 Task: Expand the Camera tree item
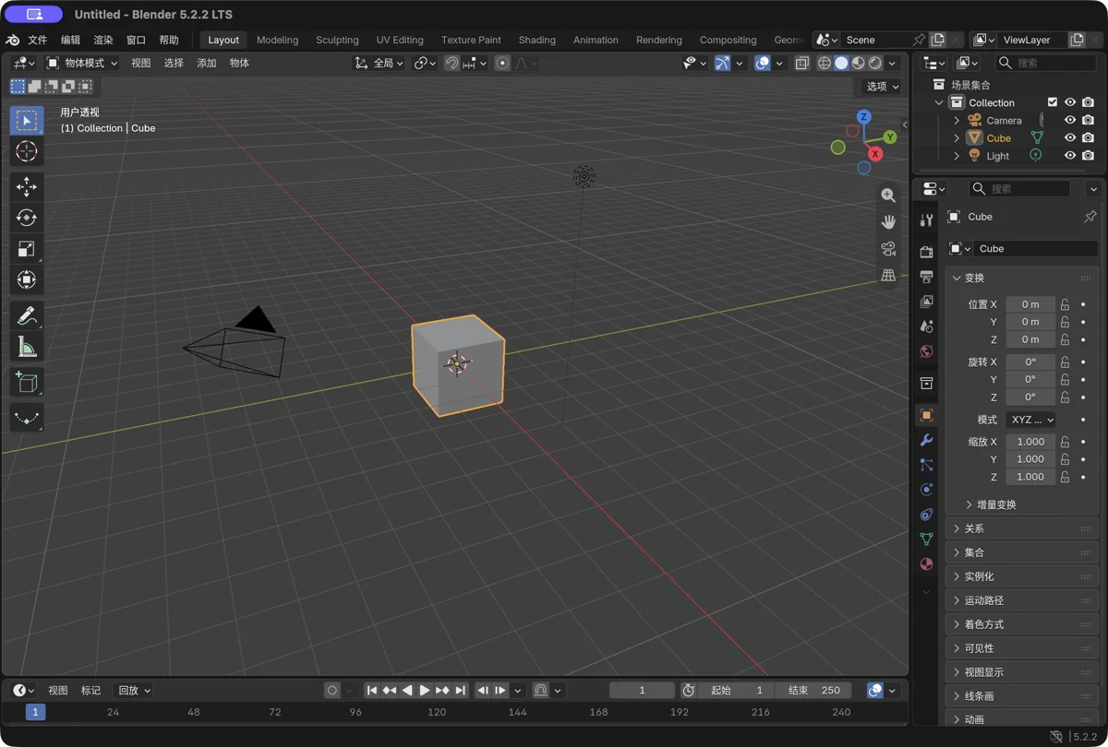957,121
